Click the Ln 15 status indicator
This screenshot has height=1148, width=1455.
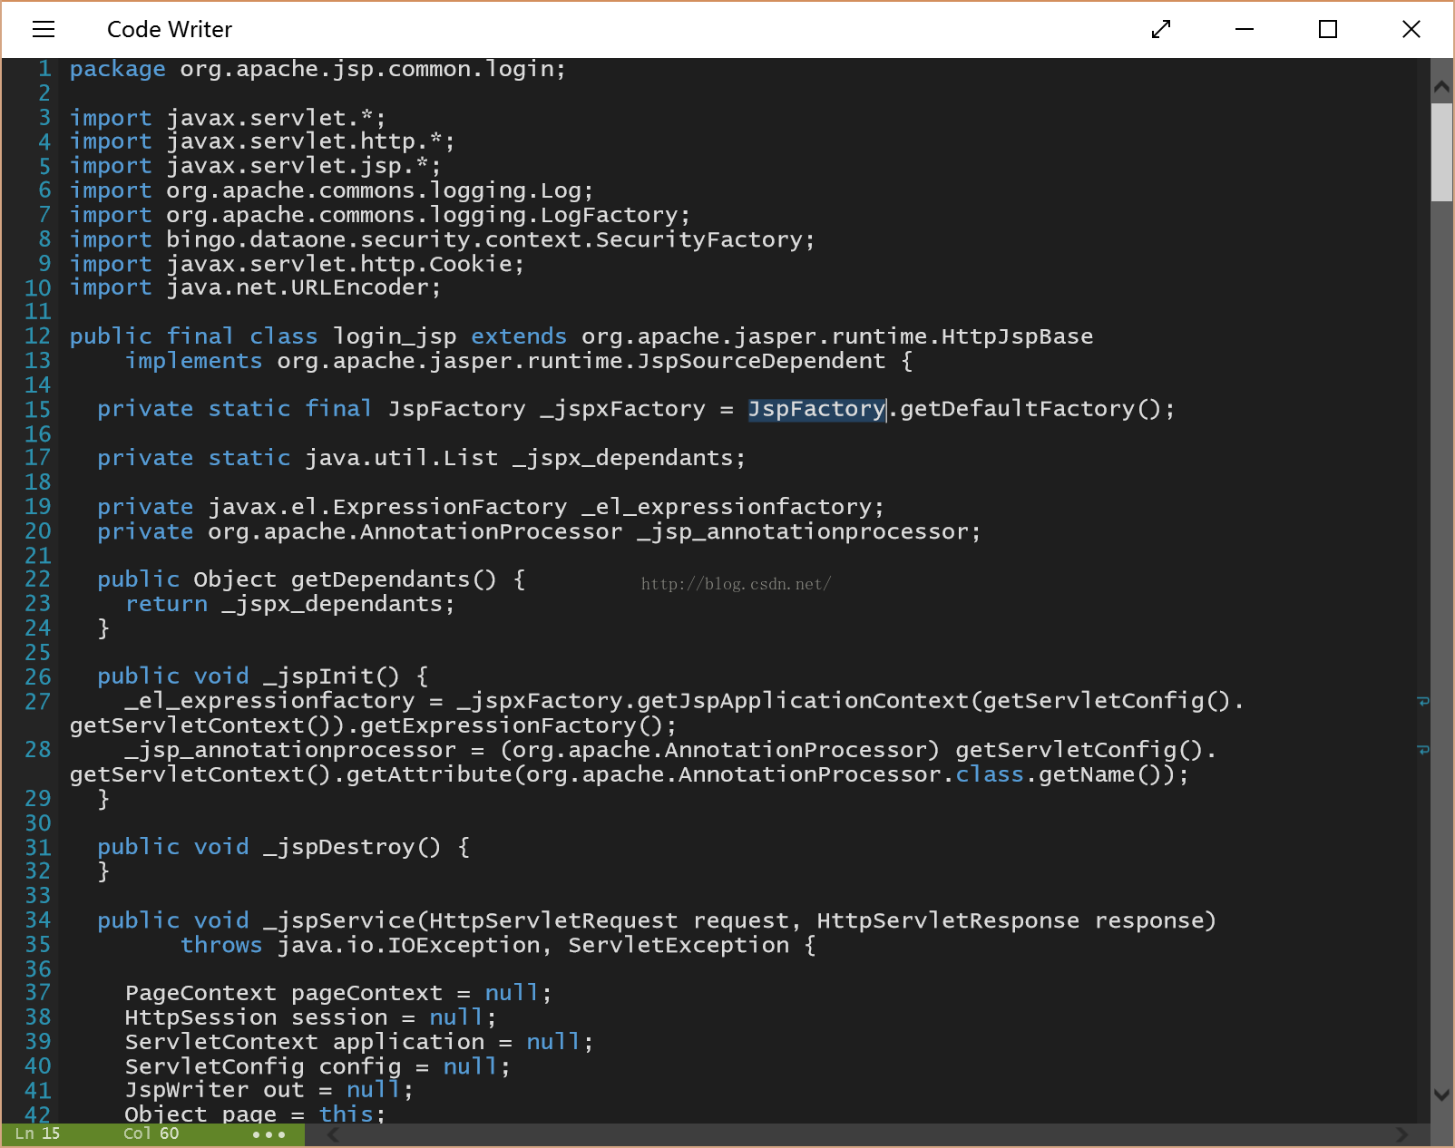click(37, 1133)
